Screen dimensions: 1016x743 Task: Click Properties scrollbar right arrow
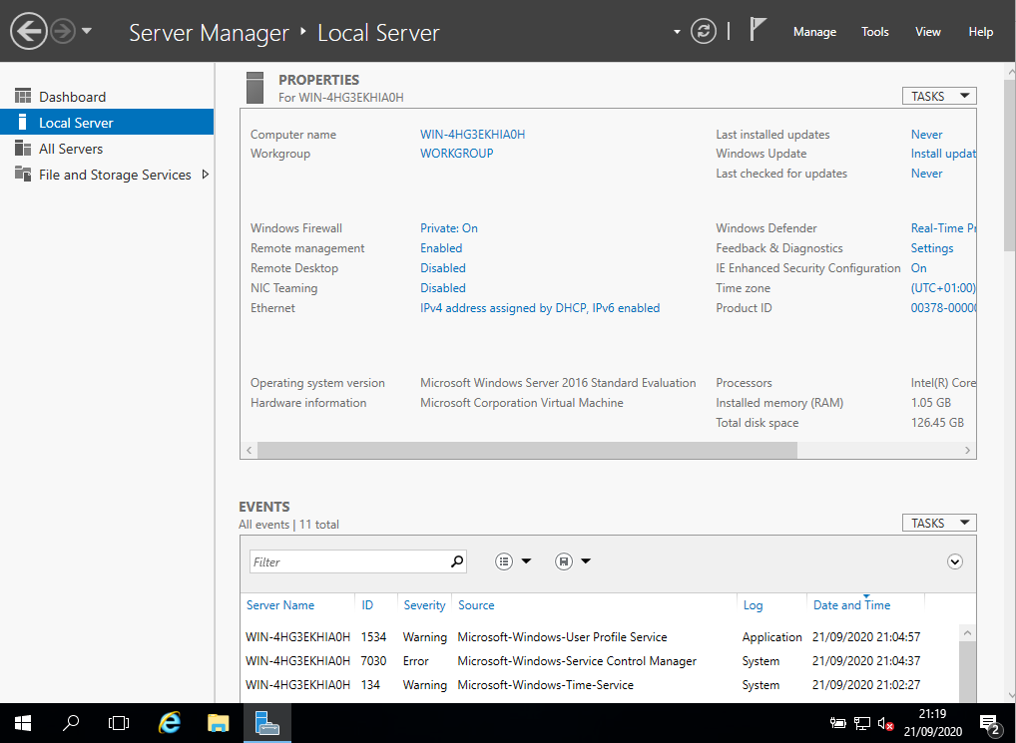point(967,451)
